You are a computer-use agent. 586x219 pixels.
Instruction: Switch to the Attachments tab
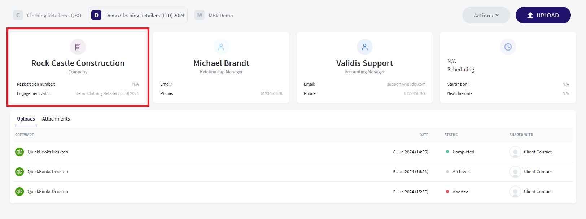point(56,119)
